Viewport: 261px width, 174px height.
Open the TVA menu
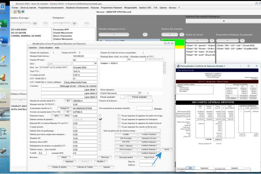(155, 8)
